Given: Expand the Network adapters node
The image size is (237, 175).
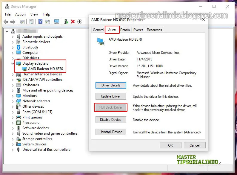Looking at the screenshot, I should [13, 101].
